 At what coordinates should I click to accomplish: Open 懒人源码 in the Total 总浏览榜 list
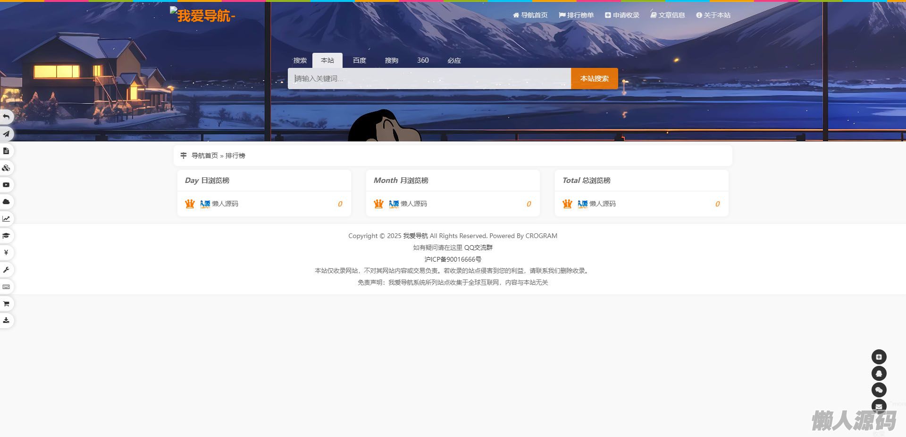[603, 204]
